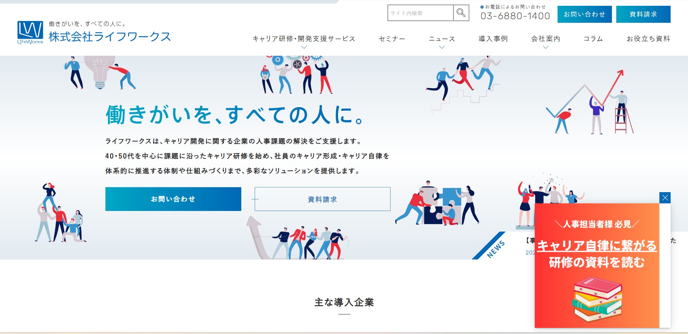Click the 主な導入企業 heading
This screenshot has height=334, width=688.
pos(344,302)
